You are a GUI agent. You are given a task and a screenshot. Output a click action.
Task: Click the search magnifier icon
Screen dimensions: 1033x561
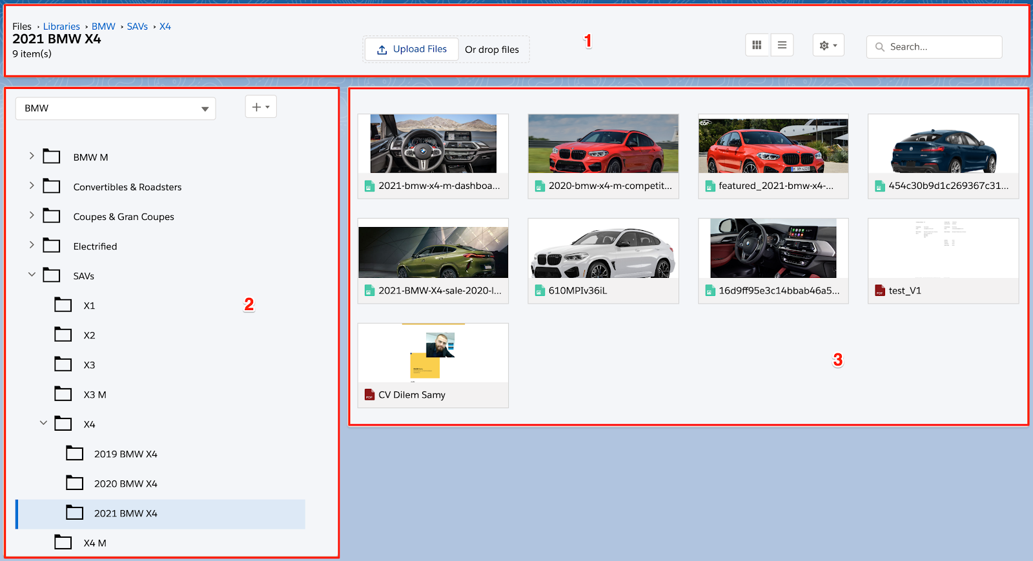click(x=879, y=47)
